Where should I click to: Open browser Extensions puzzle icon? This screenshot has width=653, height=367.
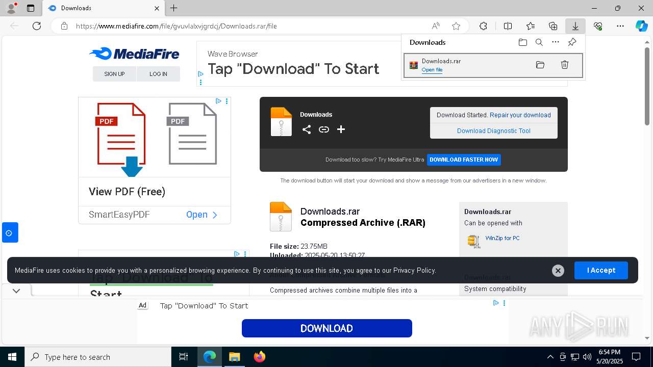click(x=483, y=26)
